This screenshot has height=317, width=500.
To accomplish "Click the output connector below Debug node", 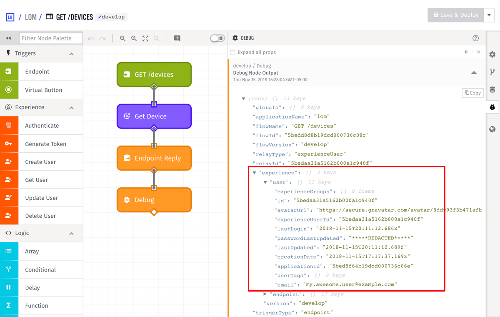I will [x=154, y=212].
